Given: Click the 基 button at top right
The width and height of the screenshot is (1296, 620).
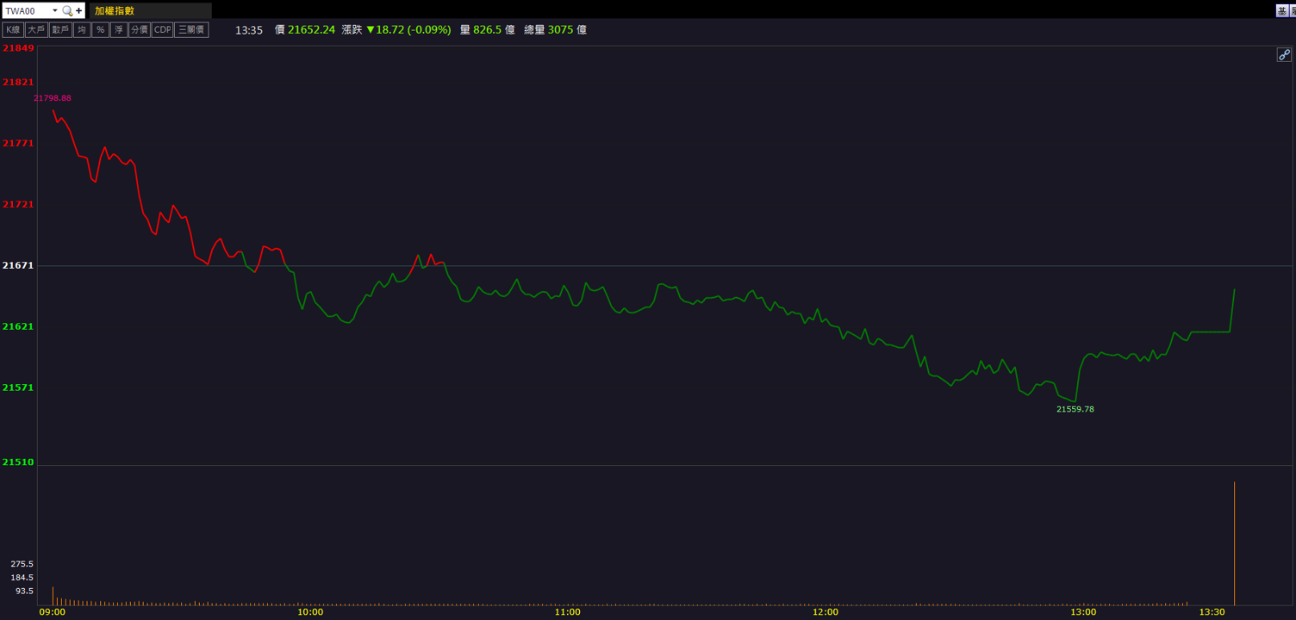Looking at the screenshot, I should coord(1282,10).
